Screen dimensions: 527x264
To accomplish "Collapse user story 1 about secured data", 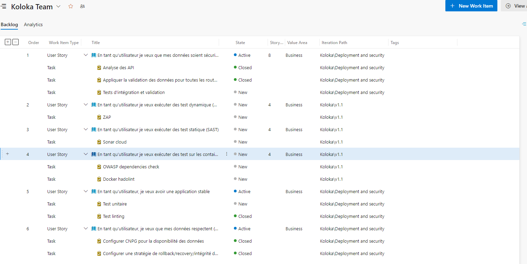I will point(86,55).
